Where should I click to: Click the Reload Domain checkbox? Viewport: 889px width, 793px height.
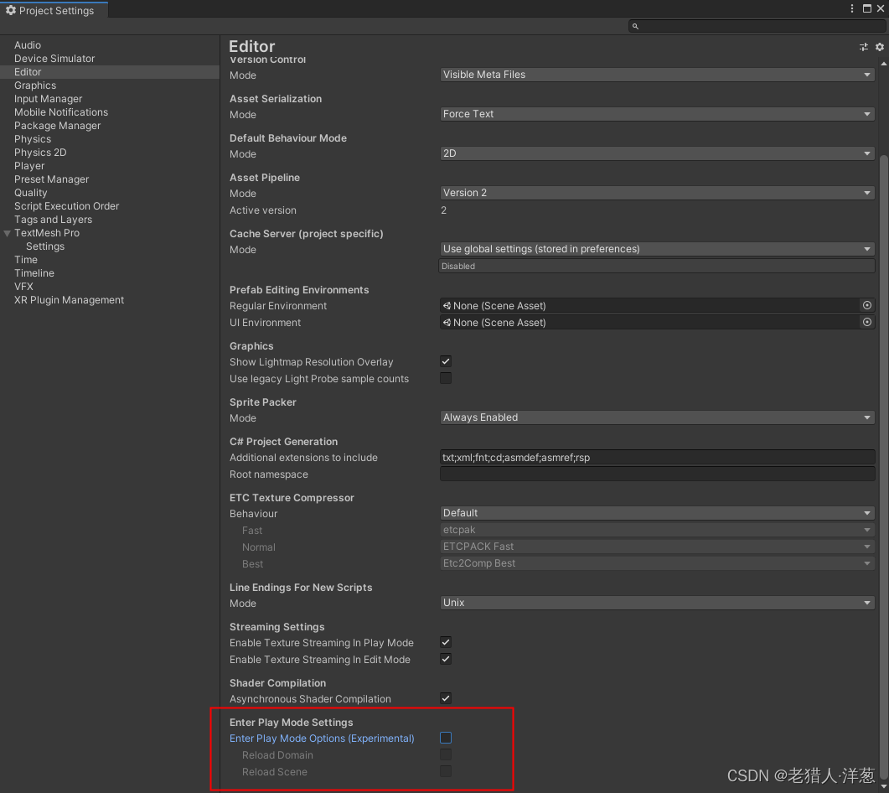point(446,754)
